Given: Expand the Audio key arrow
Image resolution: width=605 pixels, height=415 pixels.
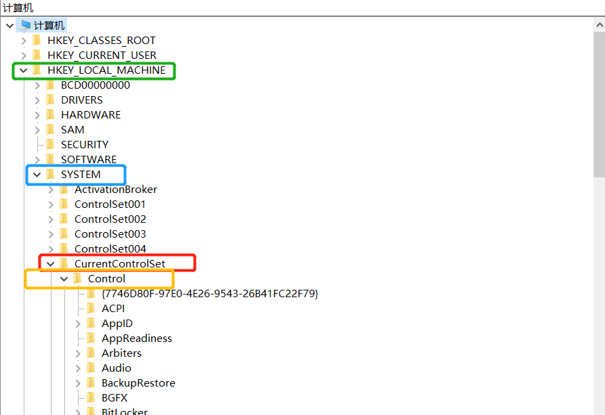Looking at the screenshot, I should click(x=78, y=368).
